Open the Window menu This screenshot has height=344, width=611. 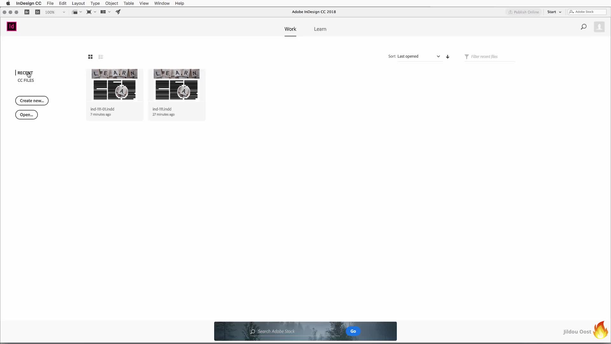[x=162, y=3]
